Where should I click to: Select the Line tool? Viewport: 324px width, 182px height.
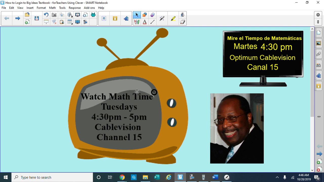click(152, 22)
